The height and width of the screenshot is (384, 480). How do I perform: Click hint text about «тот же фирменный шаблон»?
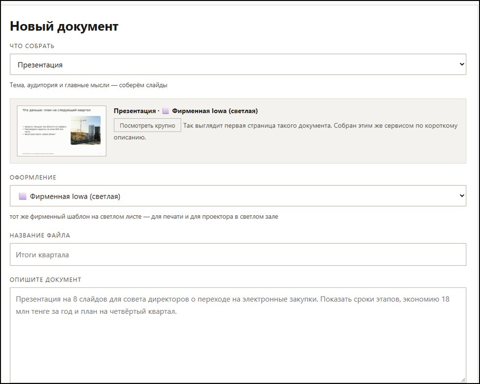tap(144, 216)
